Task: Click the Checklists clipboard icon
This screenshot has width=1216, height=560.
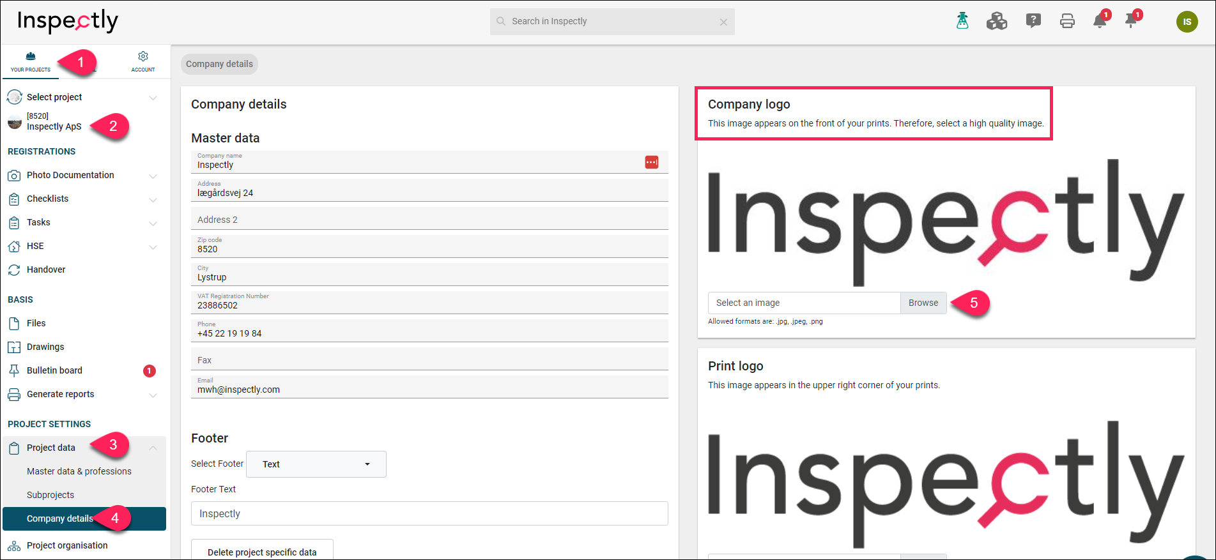Action: tap(14, 199)
